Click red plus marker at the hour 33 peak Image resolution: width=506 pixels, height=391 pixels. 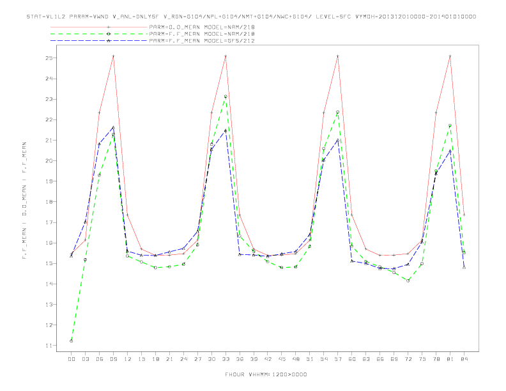226,56
